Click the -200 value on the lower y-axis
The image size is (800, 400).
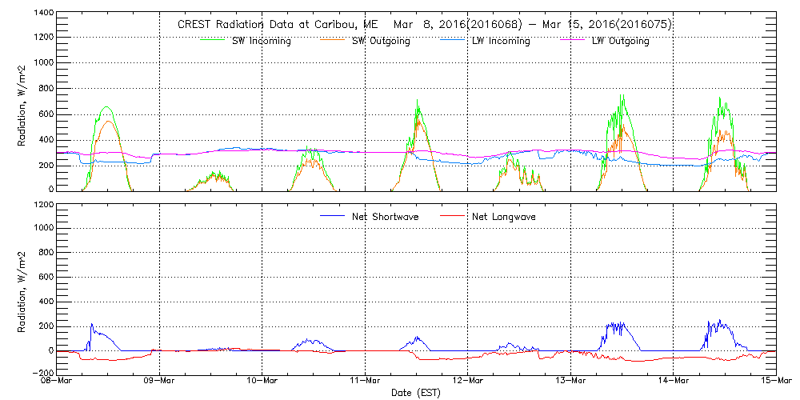click(x=42, y=374)
